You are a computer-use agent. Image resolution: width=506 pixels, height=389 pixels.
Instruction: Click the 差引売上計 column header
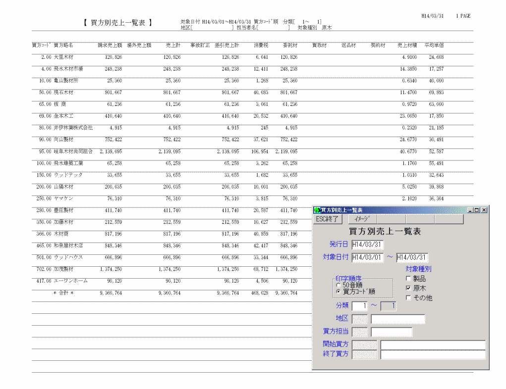pos(227,45)
